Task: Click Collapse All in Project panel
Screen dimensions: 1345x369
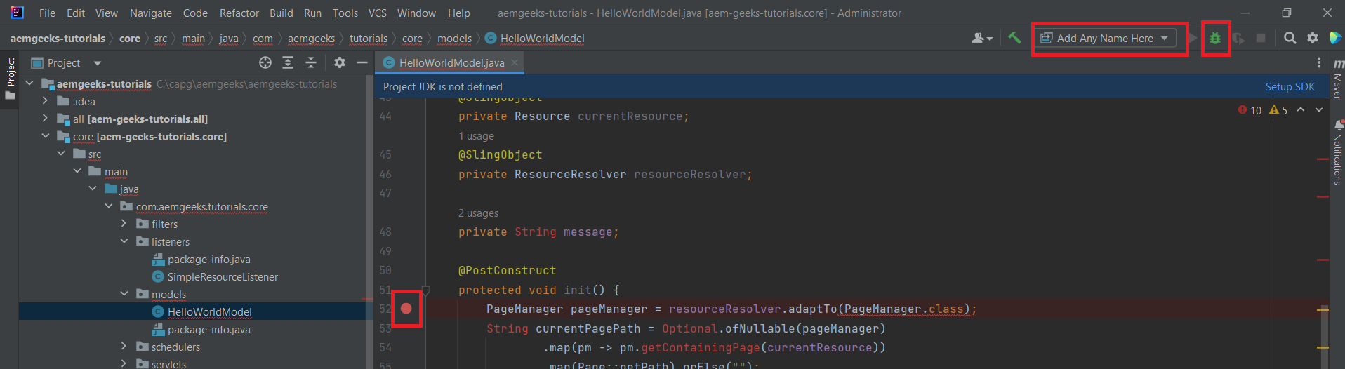Action: point(311,62)
